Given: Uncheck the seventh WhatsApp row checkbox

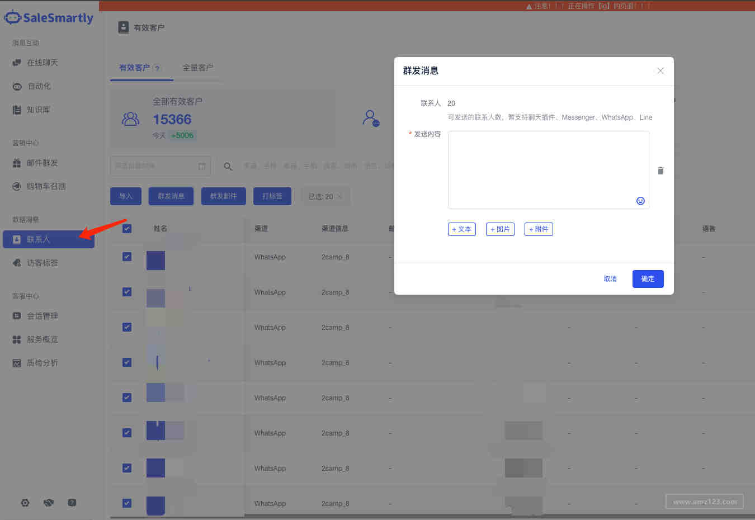Looking at the screenshot, I should pyautogui.click(x=127, y=468).
